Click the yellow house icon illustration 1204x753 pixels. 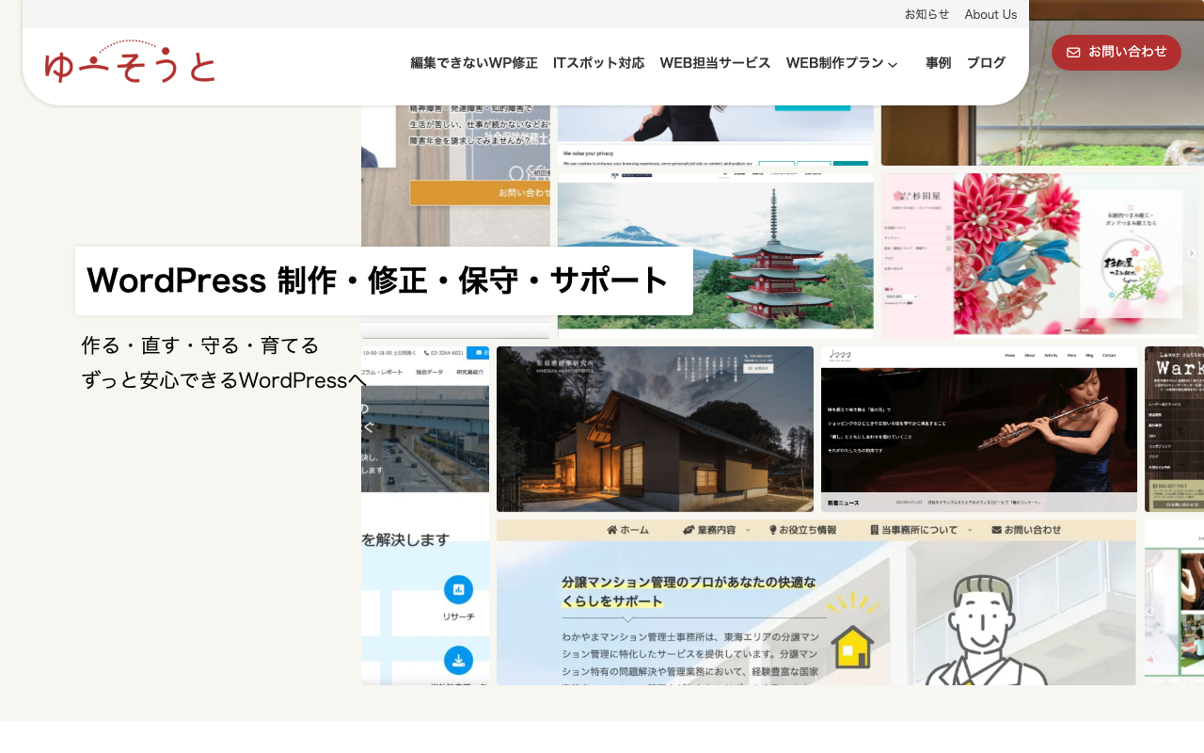click(x=852, y=647)
